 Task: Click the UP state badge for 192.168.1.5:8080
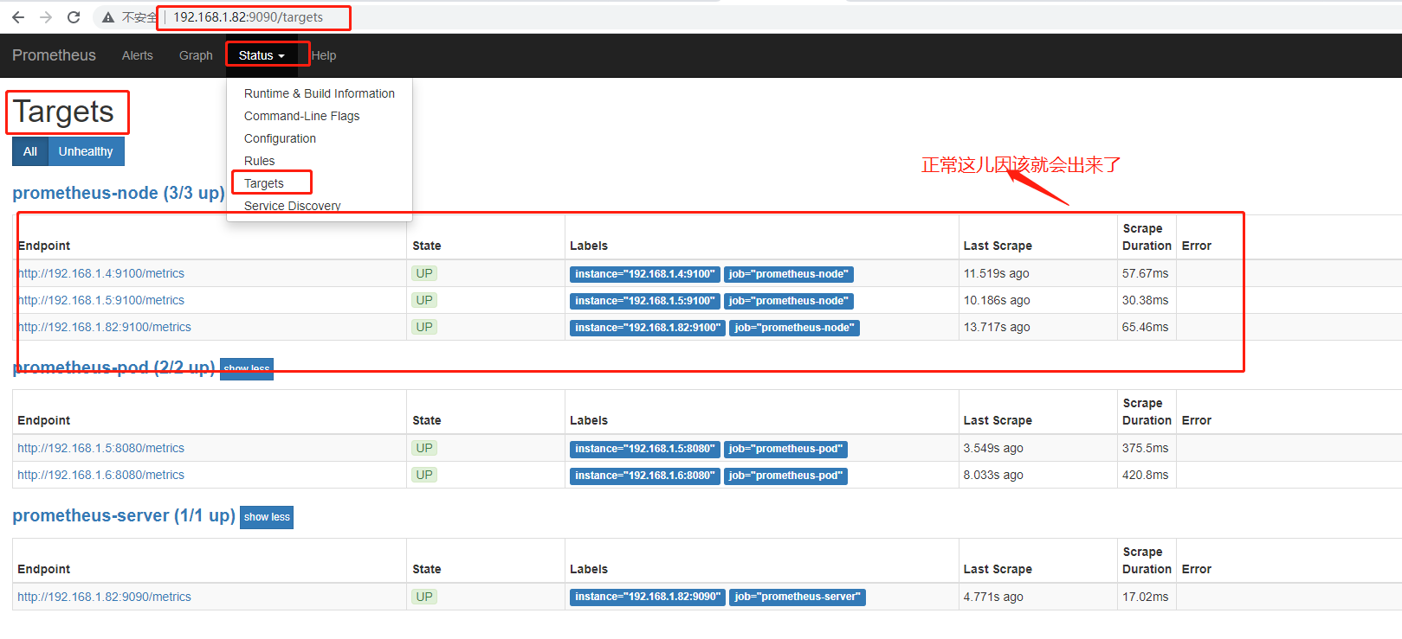424,448
